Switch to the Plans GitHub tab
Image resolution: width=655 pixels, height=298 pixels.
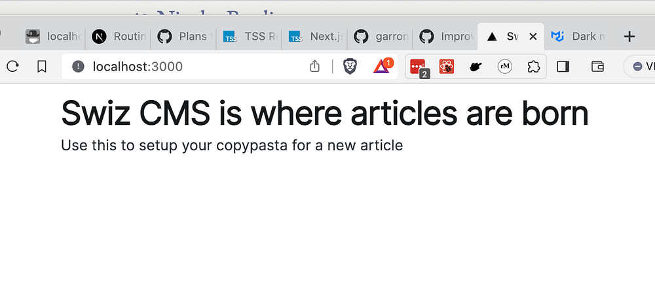click(184, 37)
